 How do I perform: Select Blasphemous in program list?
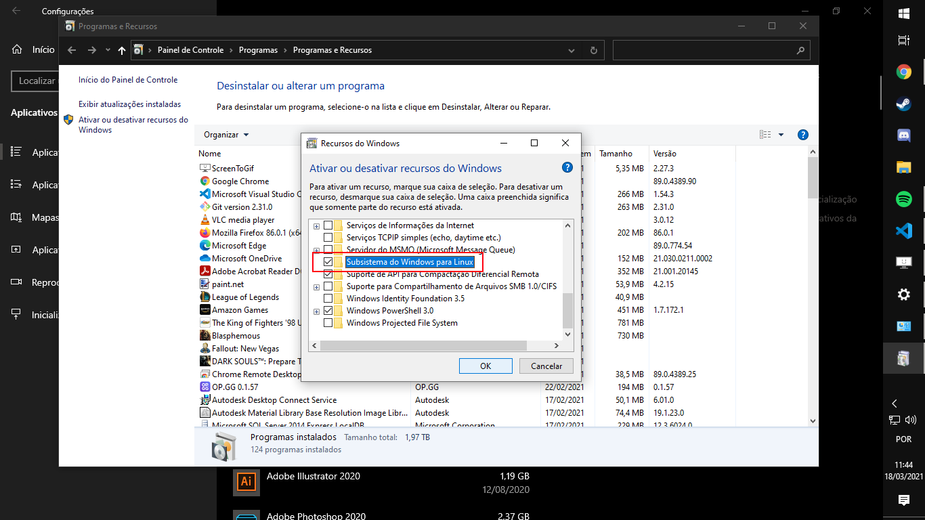[236, 335]
